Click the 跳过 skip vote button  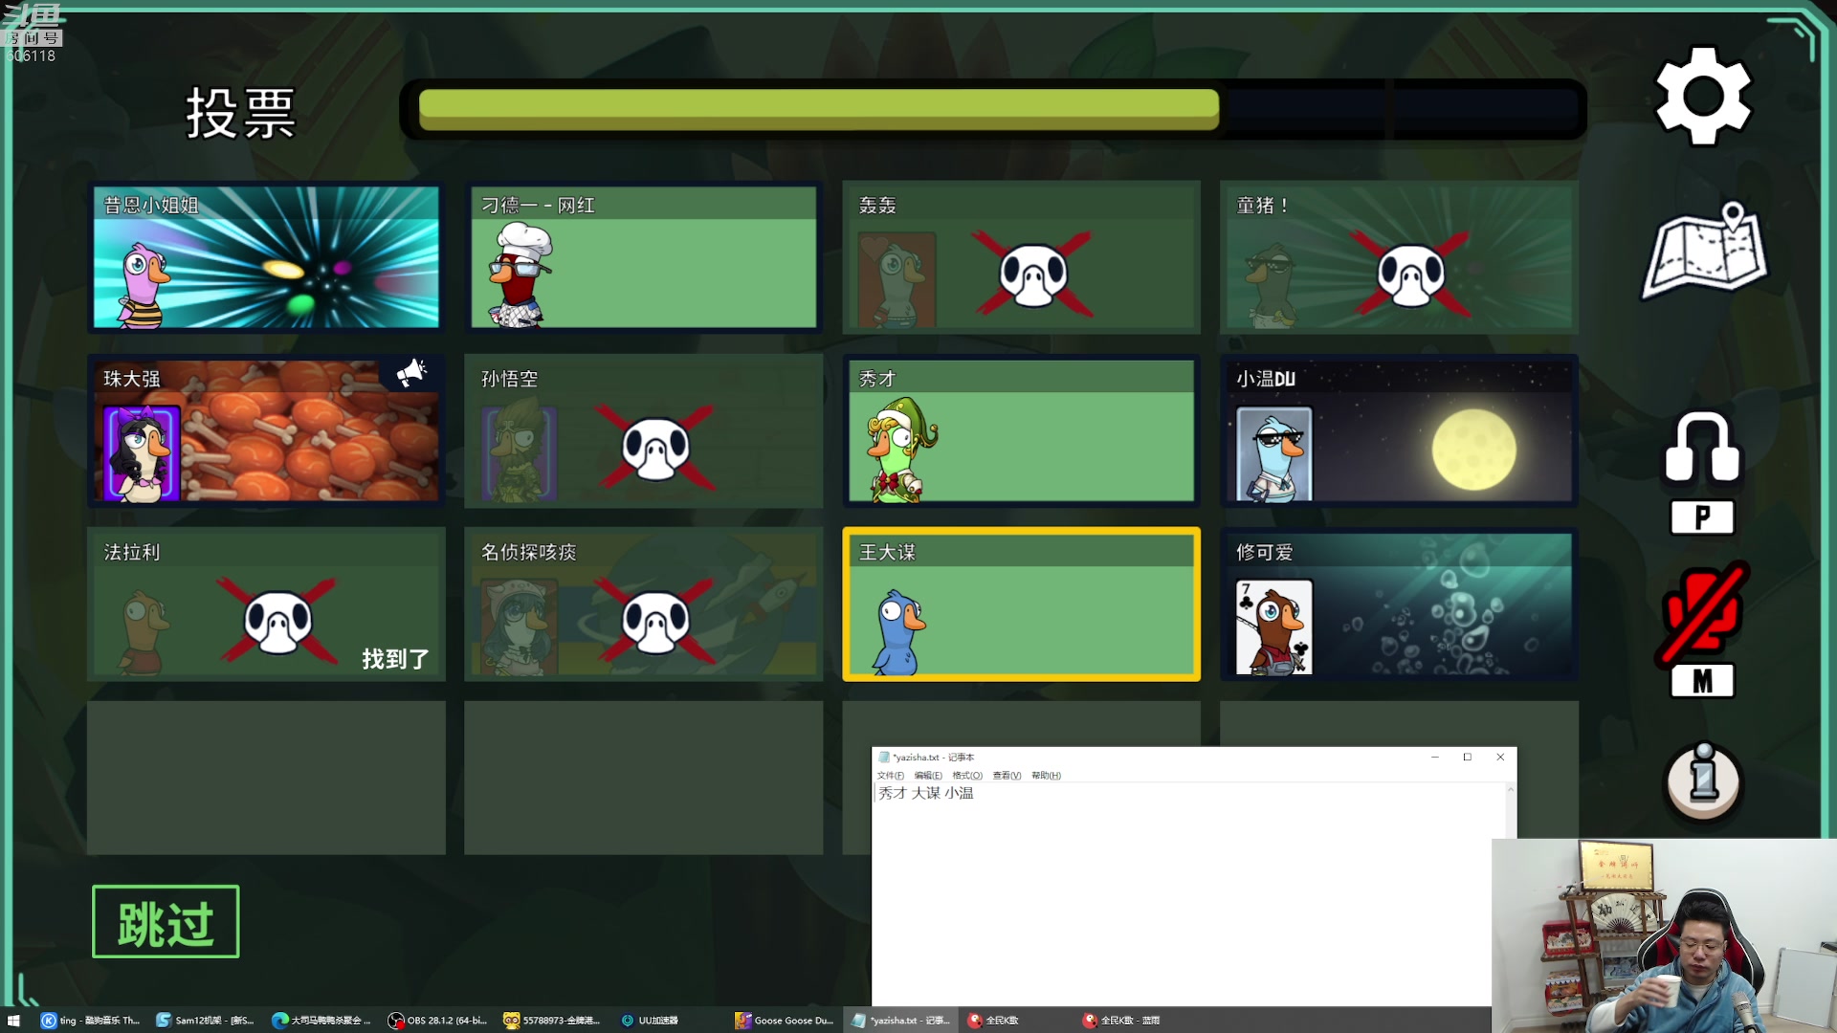(x=166, y=922)
